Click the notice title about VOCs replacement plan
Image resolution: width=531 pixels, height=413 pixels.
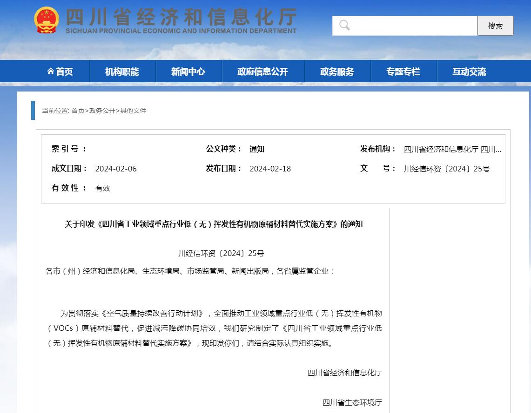tap(215, 224)
